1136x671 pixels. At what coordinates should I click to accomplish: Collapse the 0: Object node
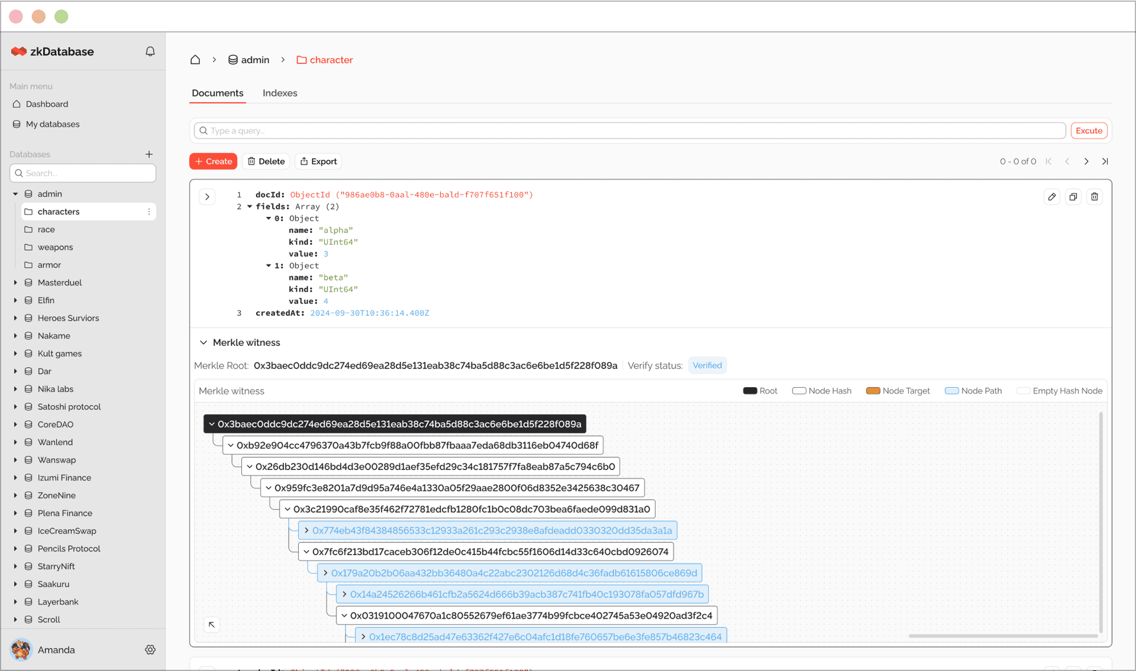[x=269, y=218]
